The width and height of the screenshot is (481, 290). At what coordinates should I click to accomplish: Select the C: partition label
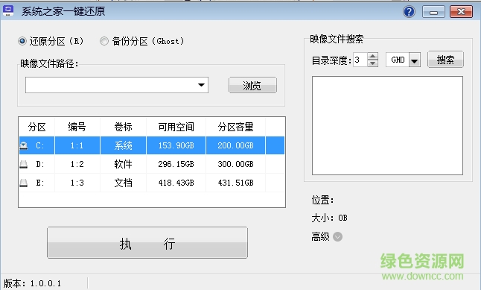(x=40, y=145)
